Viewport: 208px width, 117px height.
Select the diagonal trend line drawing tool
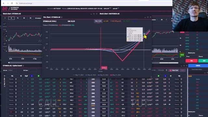[5, 34]
